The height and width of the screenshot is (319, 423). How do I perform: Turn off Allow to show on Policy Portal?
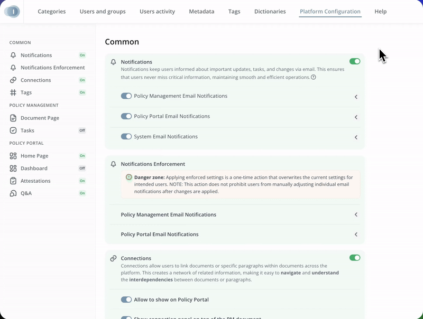pos(126,299)
